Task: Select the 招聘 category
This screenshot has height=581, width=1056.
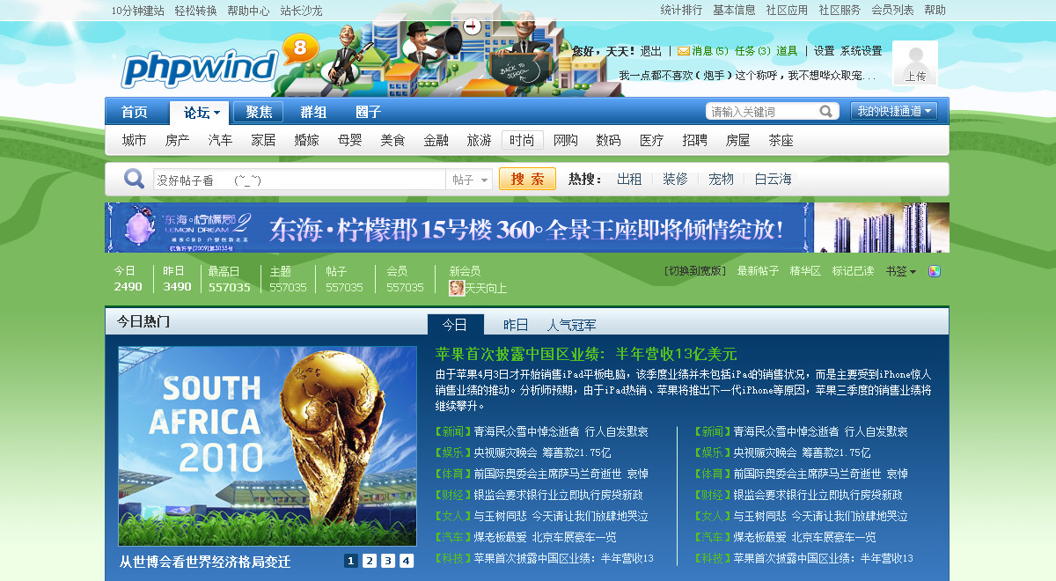Action: pyautogui.click(x=695, y=141)
